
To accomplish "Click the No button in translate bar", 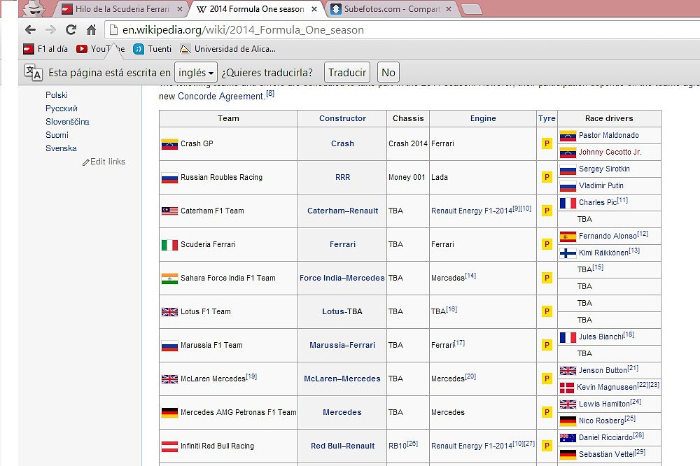I will point(388,72).
